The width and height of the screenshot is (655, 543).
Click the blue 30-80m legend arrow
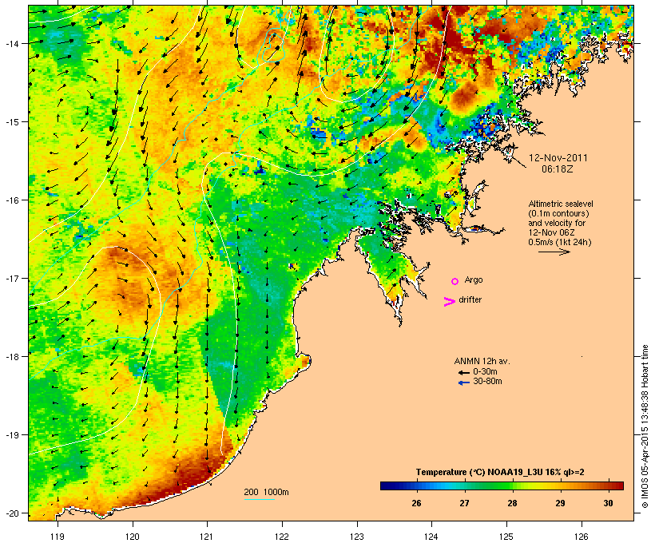click(463, 382)
